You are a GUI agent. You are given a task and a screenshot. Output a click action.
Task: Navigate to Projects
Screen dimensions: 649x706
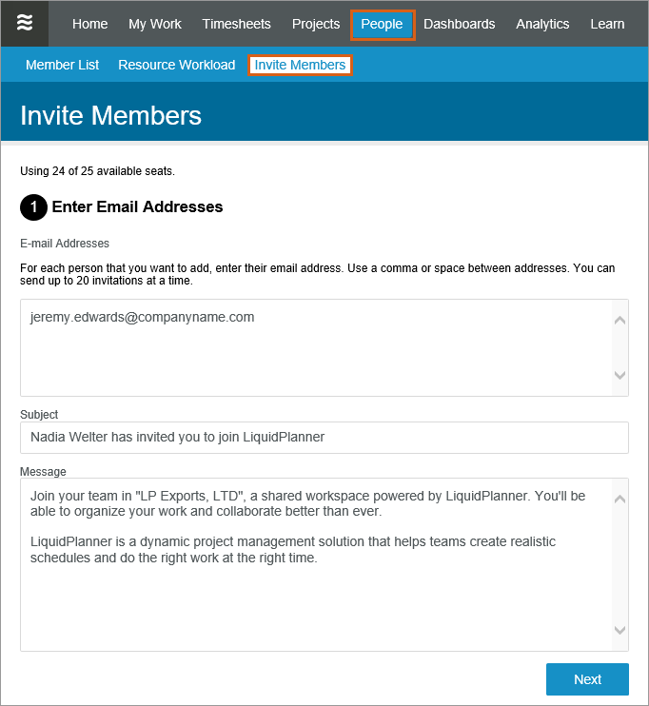316,24
